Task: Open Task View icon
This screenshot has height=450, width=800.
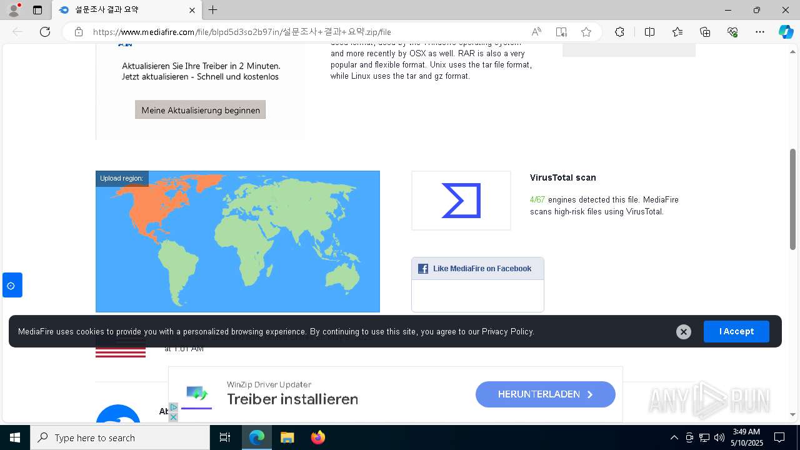Action: click(225, 437)
